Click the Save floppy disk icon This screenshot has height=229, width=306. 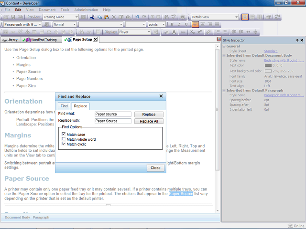pyautogui.click(x=13, y=17)
